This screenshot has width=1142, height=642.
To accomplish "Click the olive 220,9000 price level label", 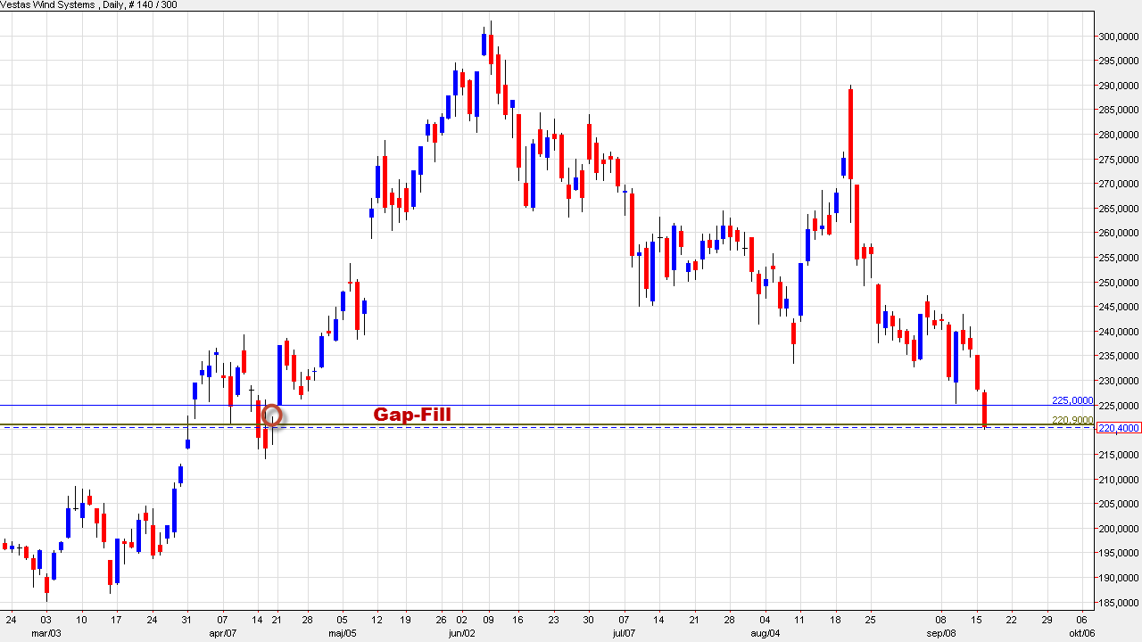I will click(1072, 419).
